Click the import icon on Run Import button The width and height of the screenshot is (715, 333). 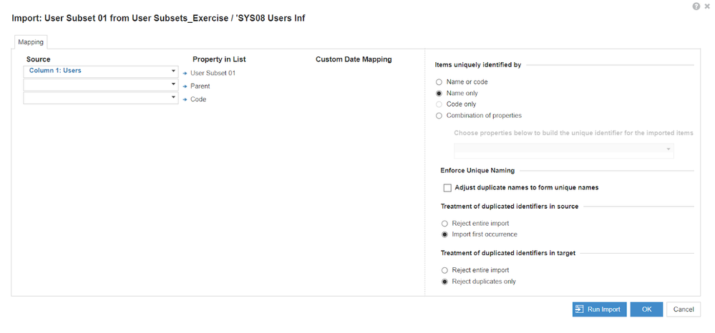(x=580, y=309)
